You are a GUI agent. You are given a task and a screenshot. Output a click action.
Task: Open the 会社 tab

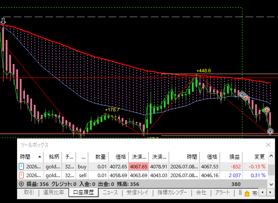201,192
